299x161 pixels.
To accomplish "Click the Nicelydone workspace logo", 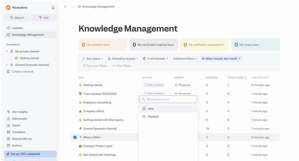I will click(8, 8).
